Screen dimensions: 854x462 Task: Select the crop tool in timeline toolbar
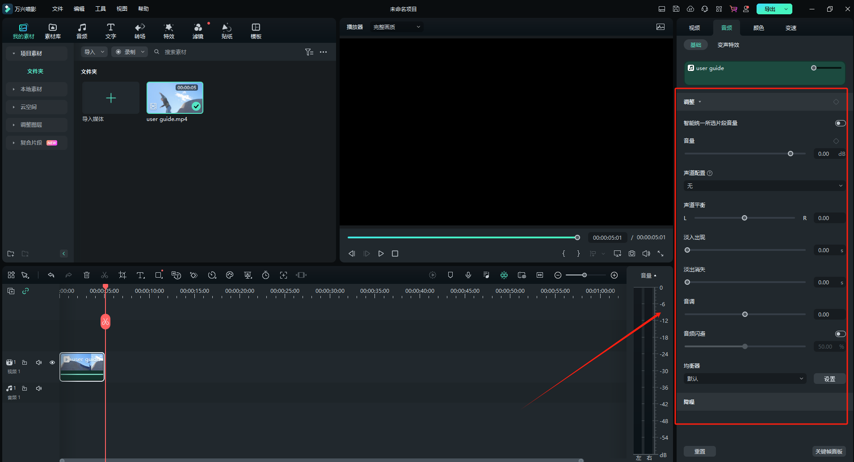point(122,275)
